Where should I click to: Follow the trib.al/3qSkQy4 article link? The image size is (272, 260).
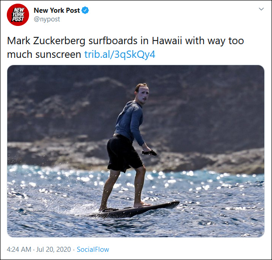tap(120, 55)
